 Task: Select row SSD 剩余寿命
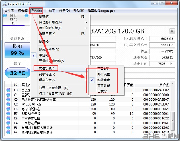point(88,114)
